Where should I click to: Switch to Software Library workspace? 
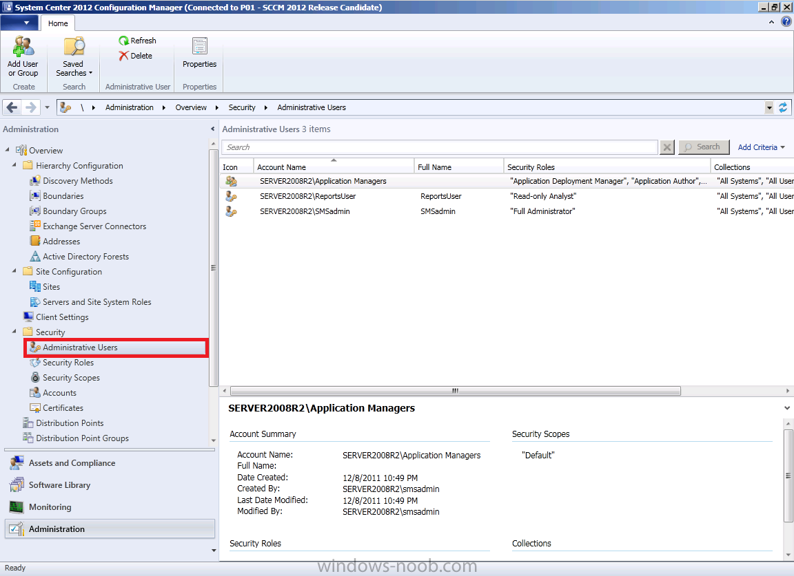click(x=110, y=485)
